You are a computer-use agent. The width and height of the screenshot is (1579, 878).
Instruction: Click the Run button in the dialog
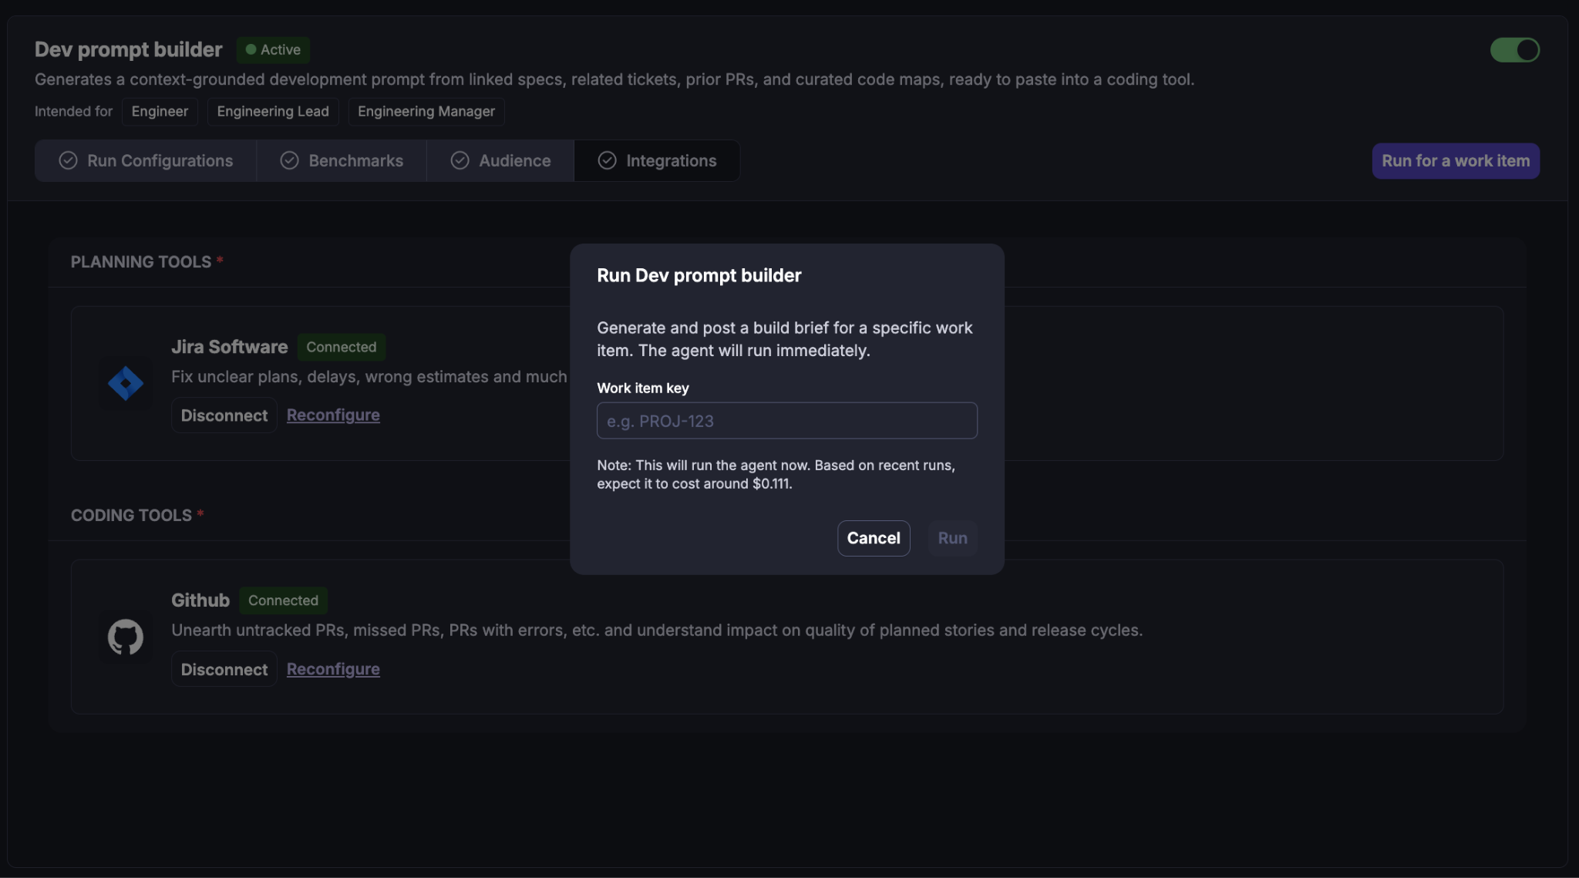point(952,538)
